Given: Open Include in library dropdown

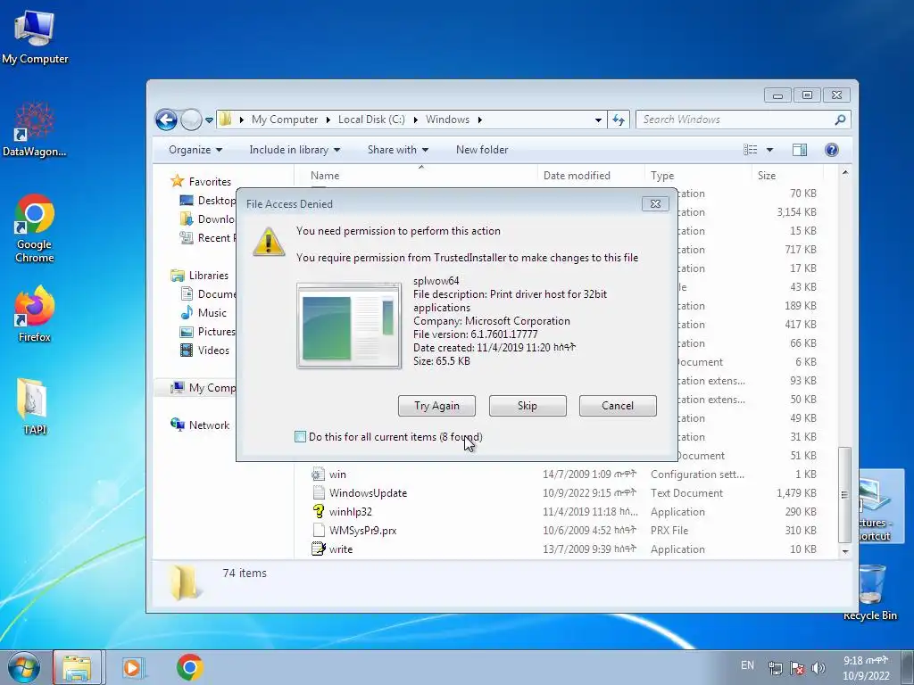Looking at the screenshot, I should (295, 150).
